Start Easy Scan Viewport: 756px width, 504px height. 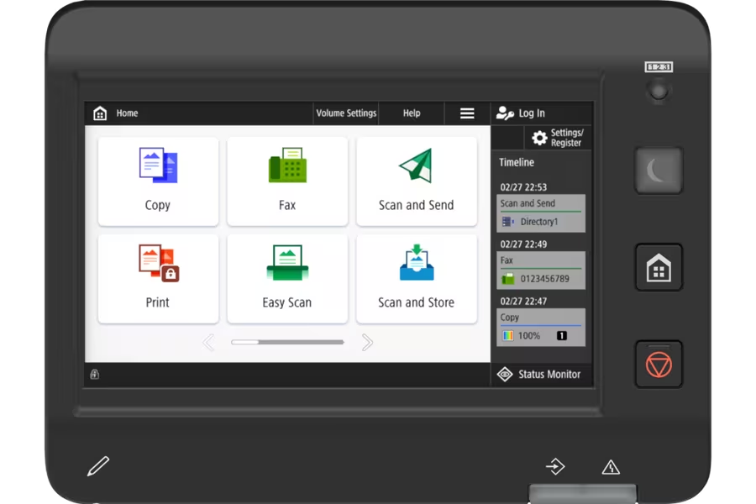coord(287,278)
